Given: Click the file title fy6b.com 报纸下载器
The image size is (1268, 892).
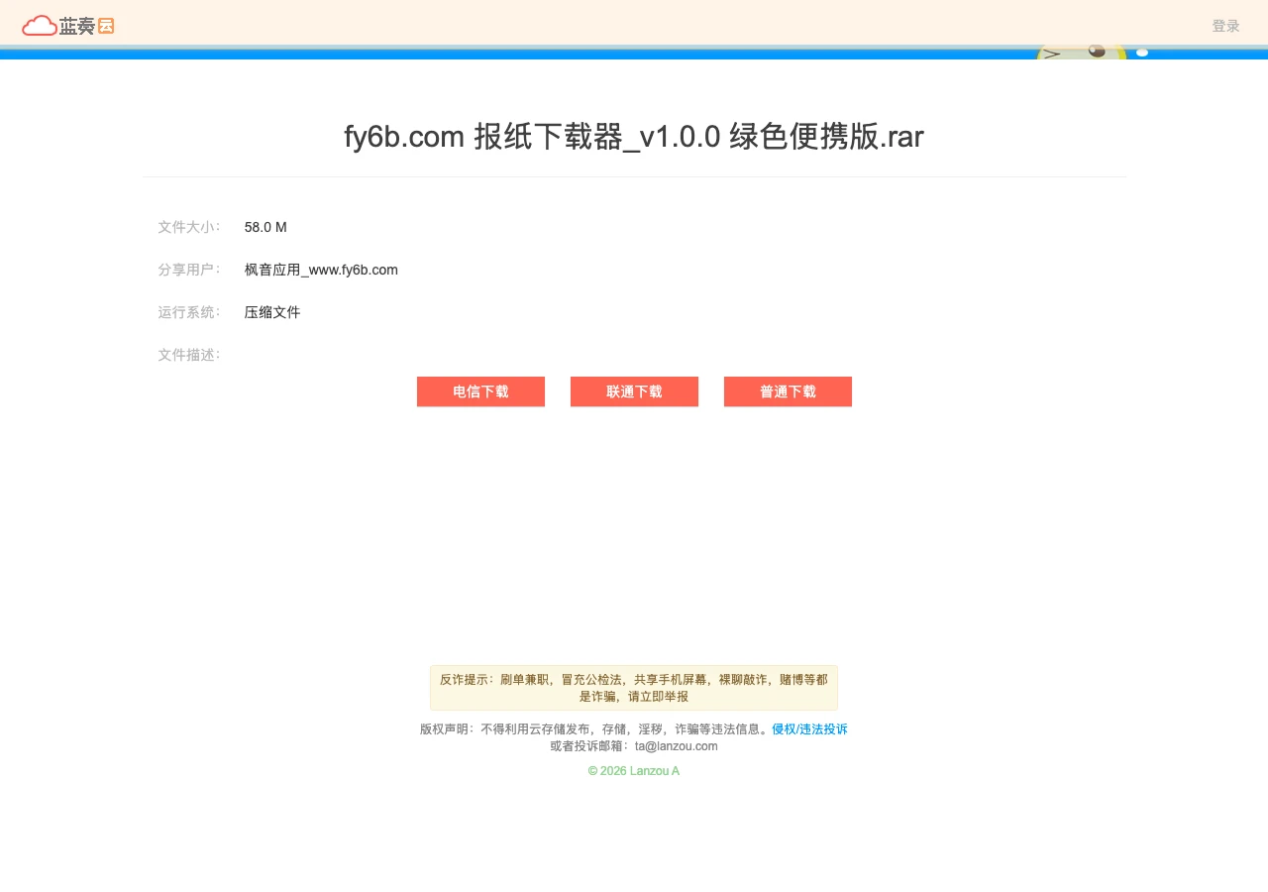Looking at the screenshot, I should point(634,137).
